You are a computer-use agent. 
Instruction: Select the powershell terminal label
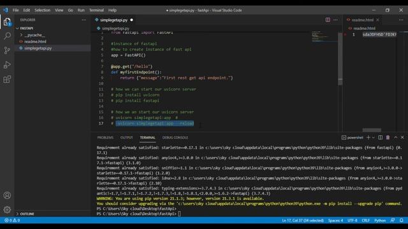(353, 137)
